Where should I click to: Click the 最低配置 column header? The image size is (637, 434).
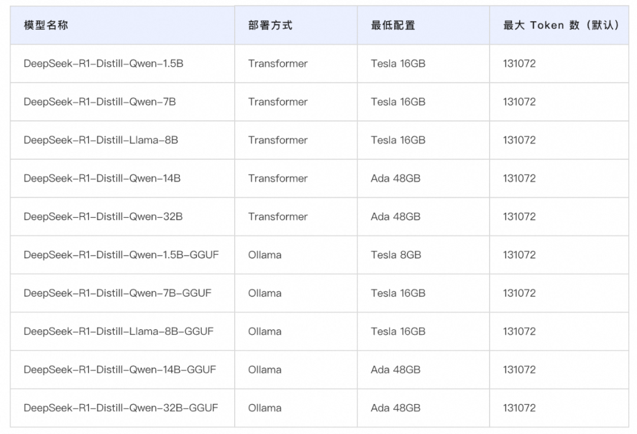point(393,25)
